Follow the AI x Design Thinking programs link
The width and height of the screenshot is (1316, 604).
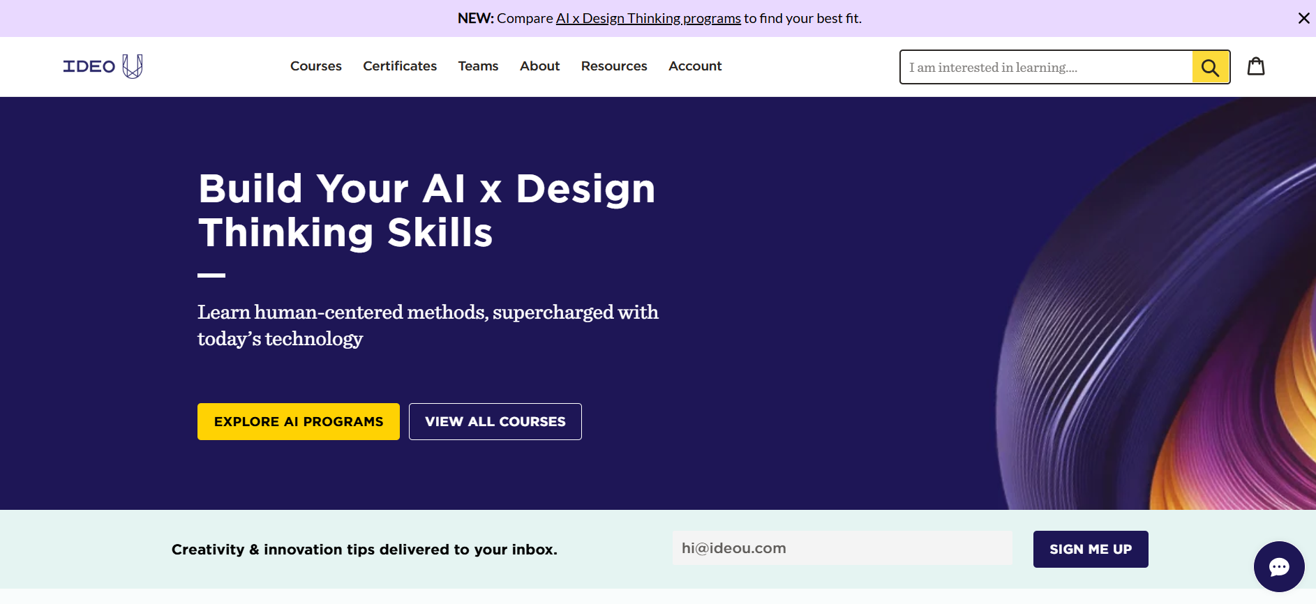tap(648, 19)
